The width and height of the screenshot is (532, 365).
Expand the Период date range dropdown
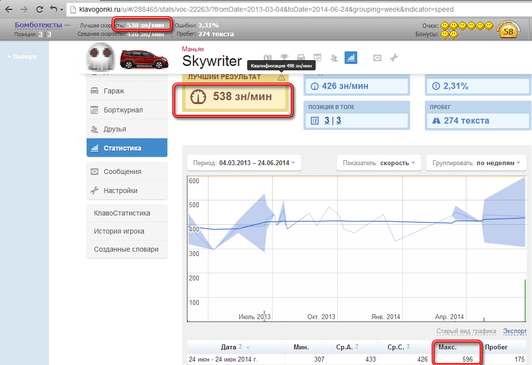click(244, 163)
